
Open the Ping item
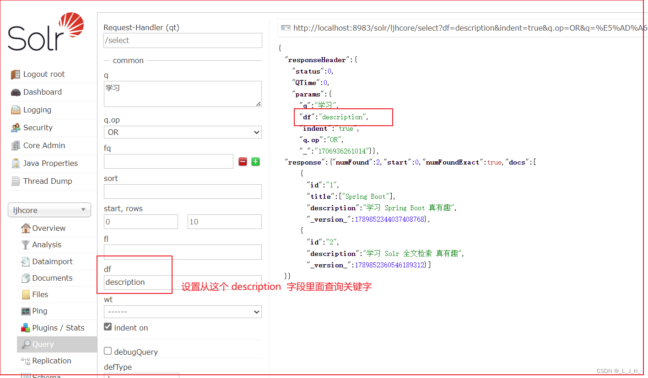point(39,311)
